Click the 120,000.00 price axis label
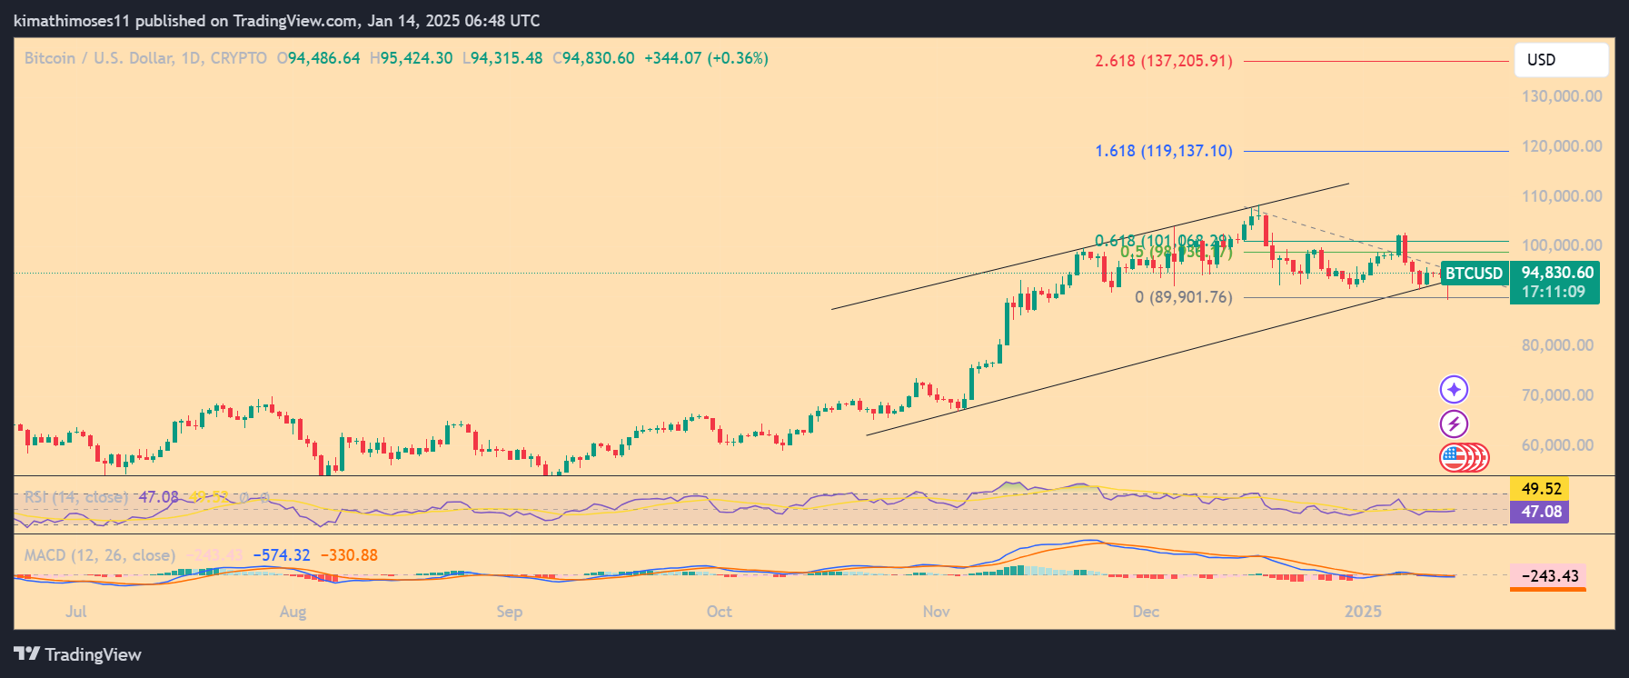This screenshot has height=678, width=1629. 1562,146
